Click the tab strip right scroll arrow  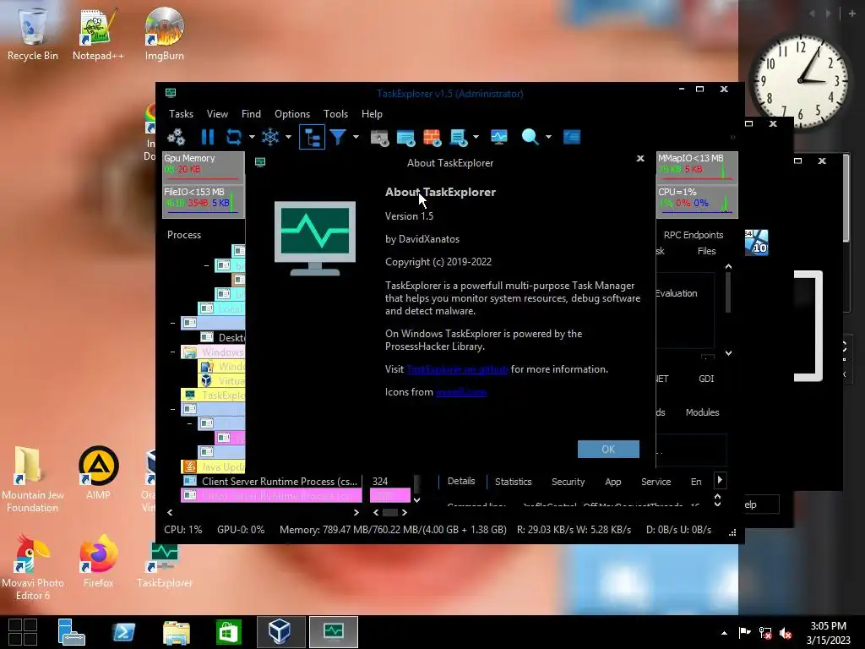[720, 481]
